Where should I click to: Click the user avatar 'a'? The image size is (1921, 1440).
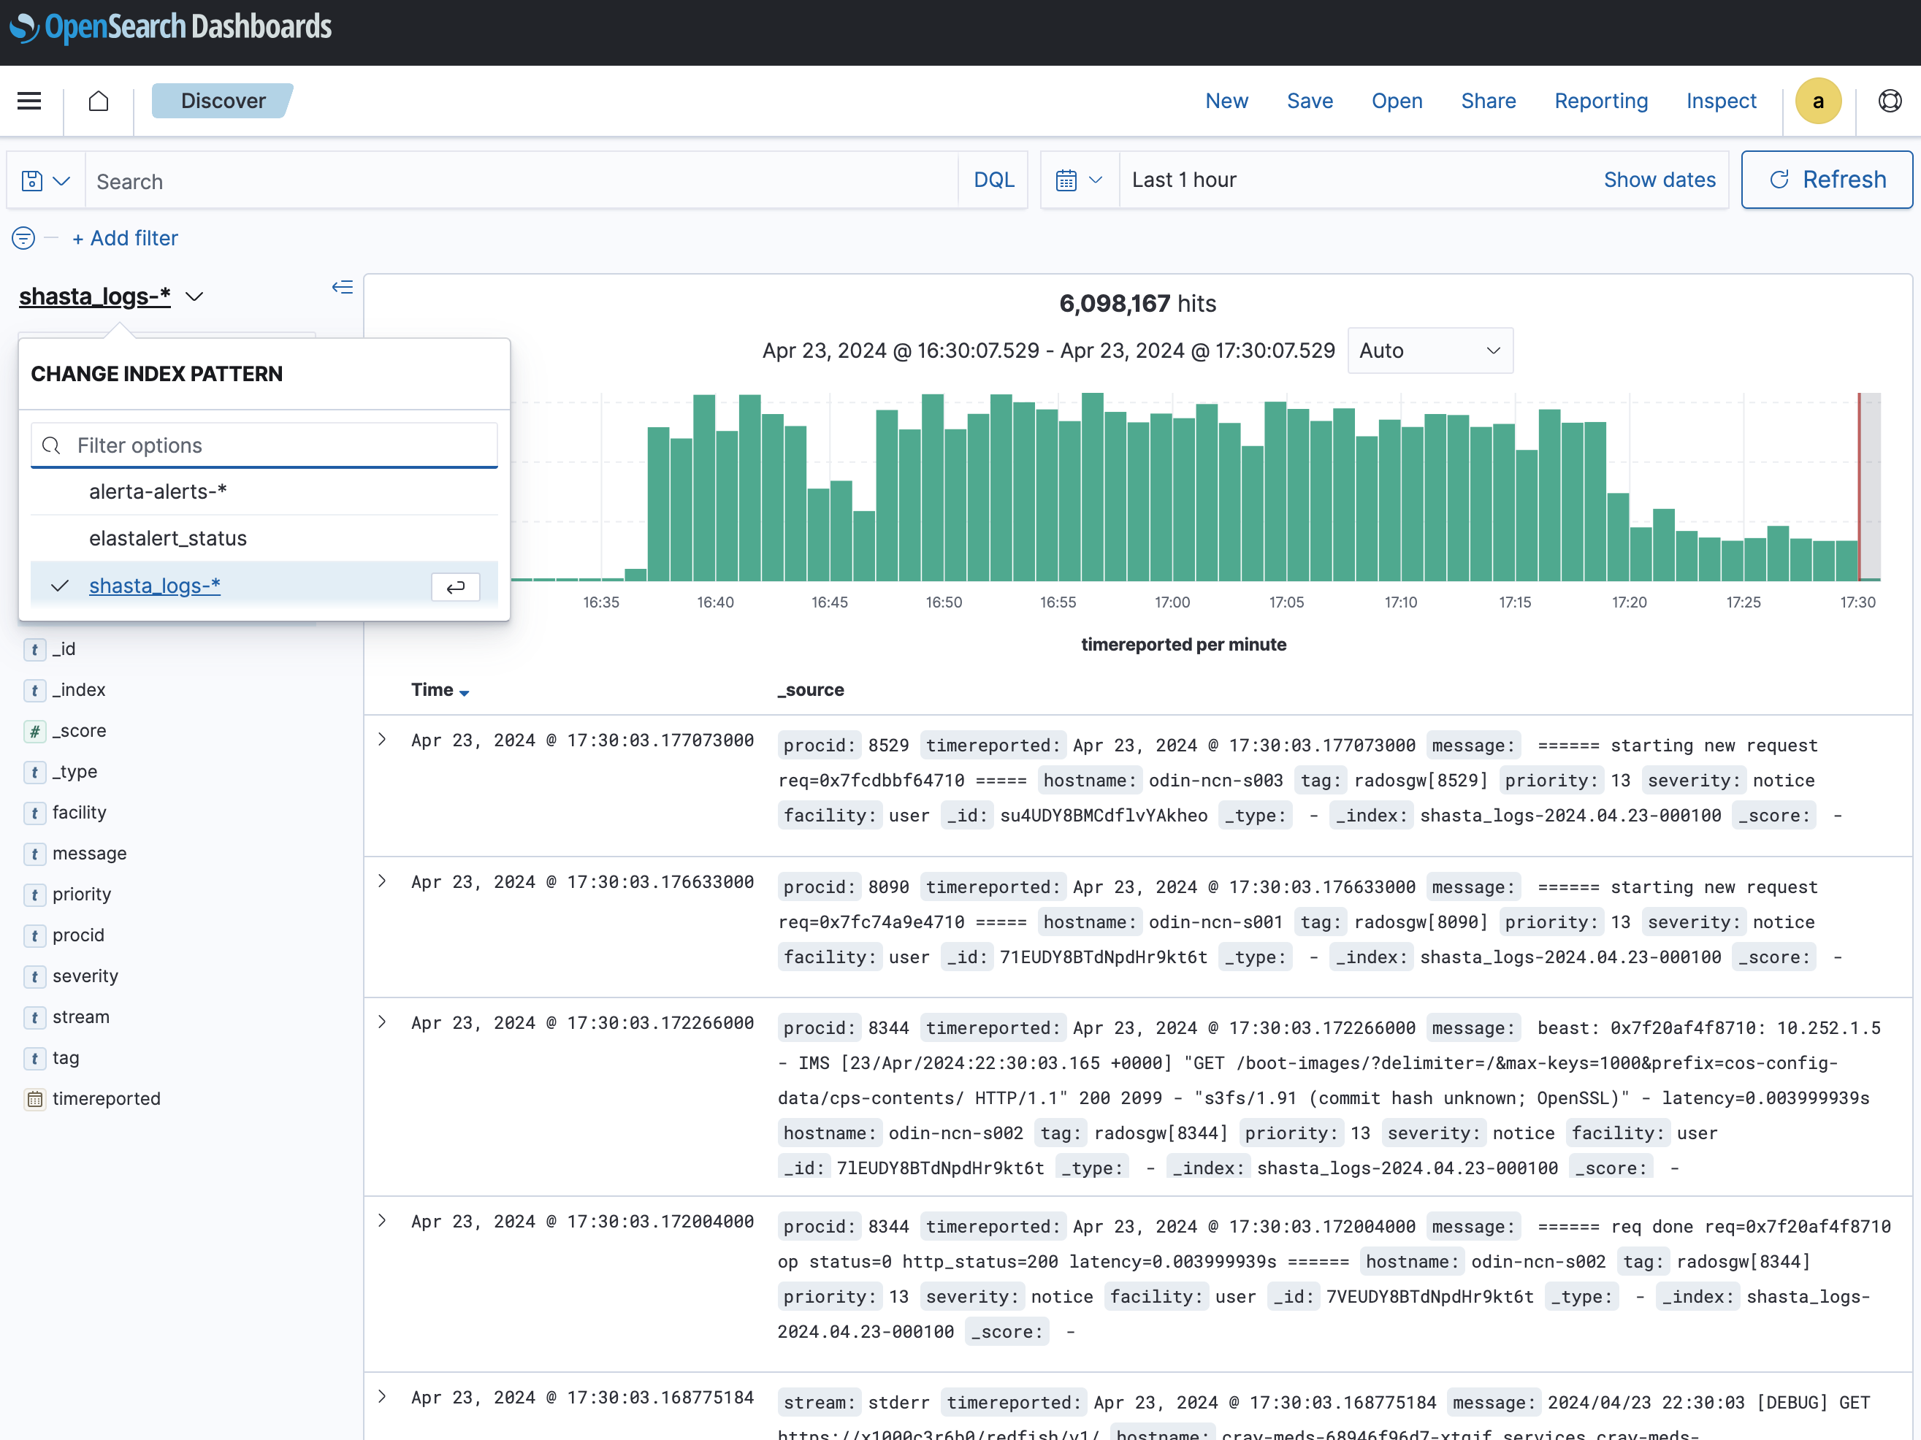(x=1818, y=101)
